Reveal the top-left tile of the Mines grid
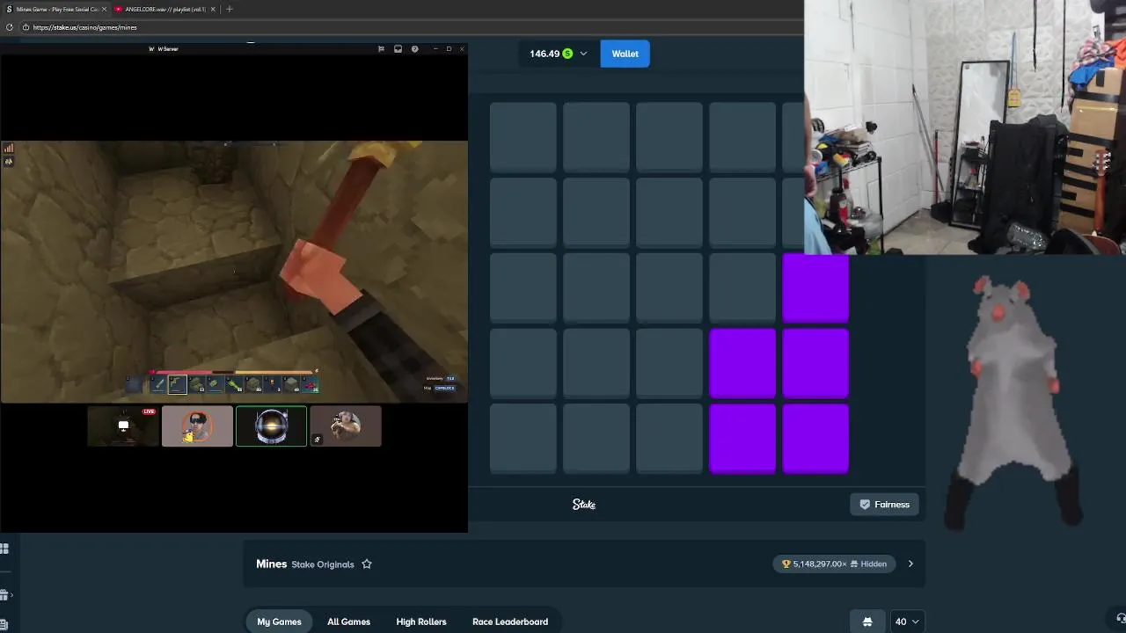1126x633 pixels. point(523,137)
